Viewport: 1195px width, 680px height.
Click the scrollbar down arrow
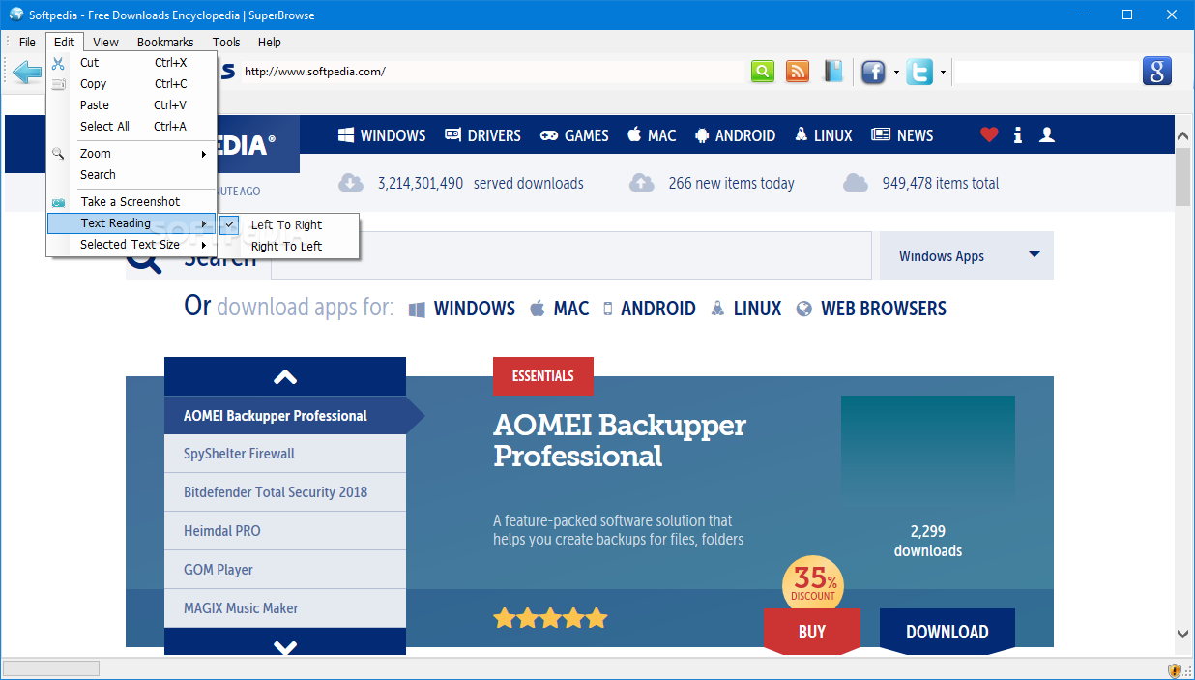tap(1183, 634)
